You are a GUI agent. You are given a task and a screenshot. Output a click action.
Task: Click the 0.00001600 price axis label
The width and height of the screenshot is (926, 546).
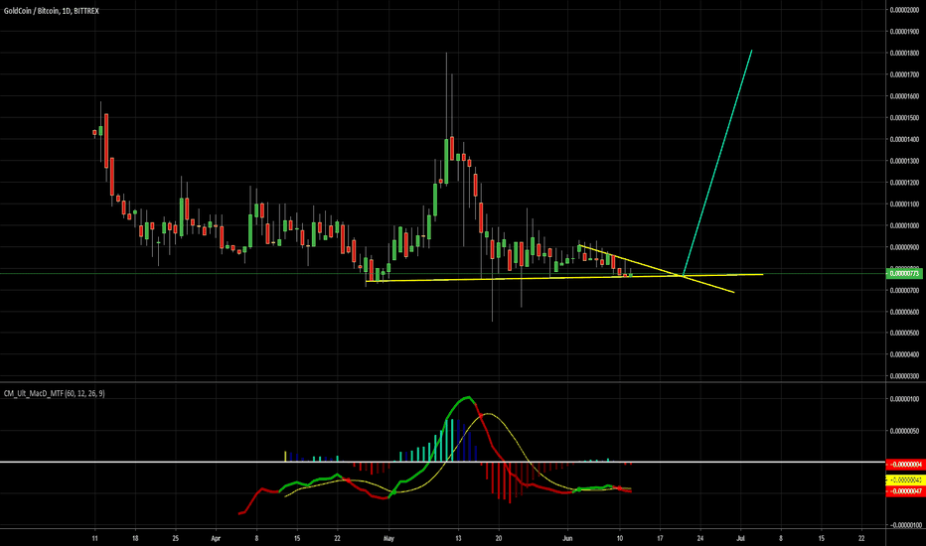[x=904, y=96]
